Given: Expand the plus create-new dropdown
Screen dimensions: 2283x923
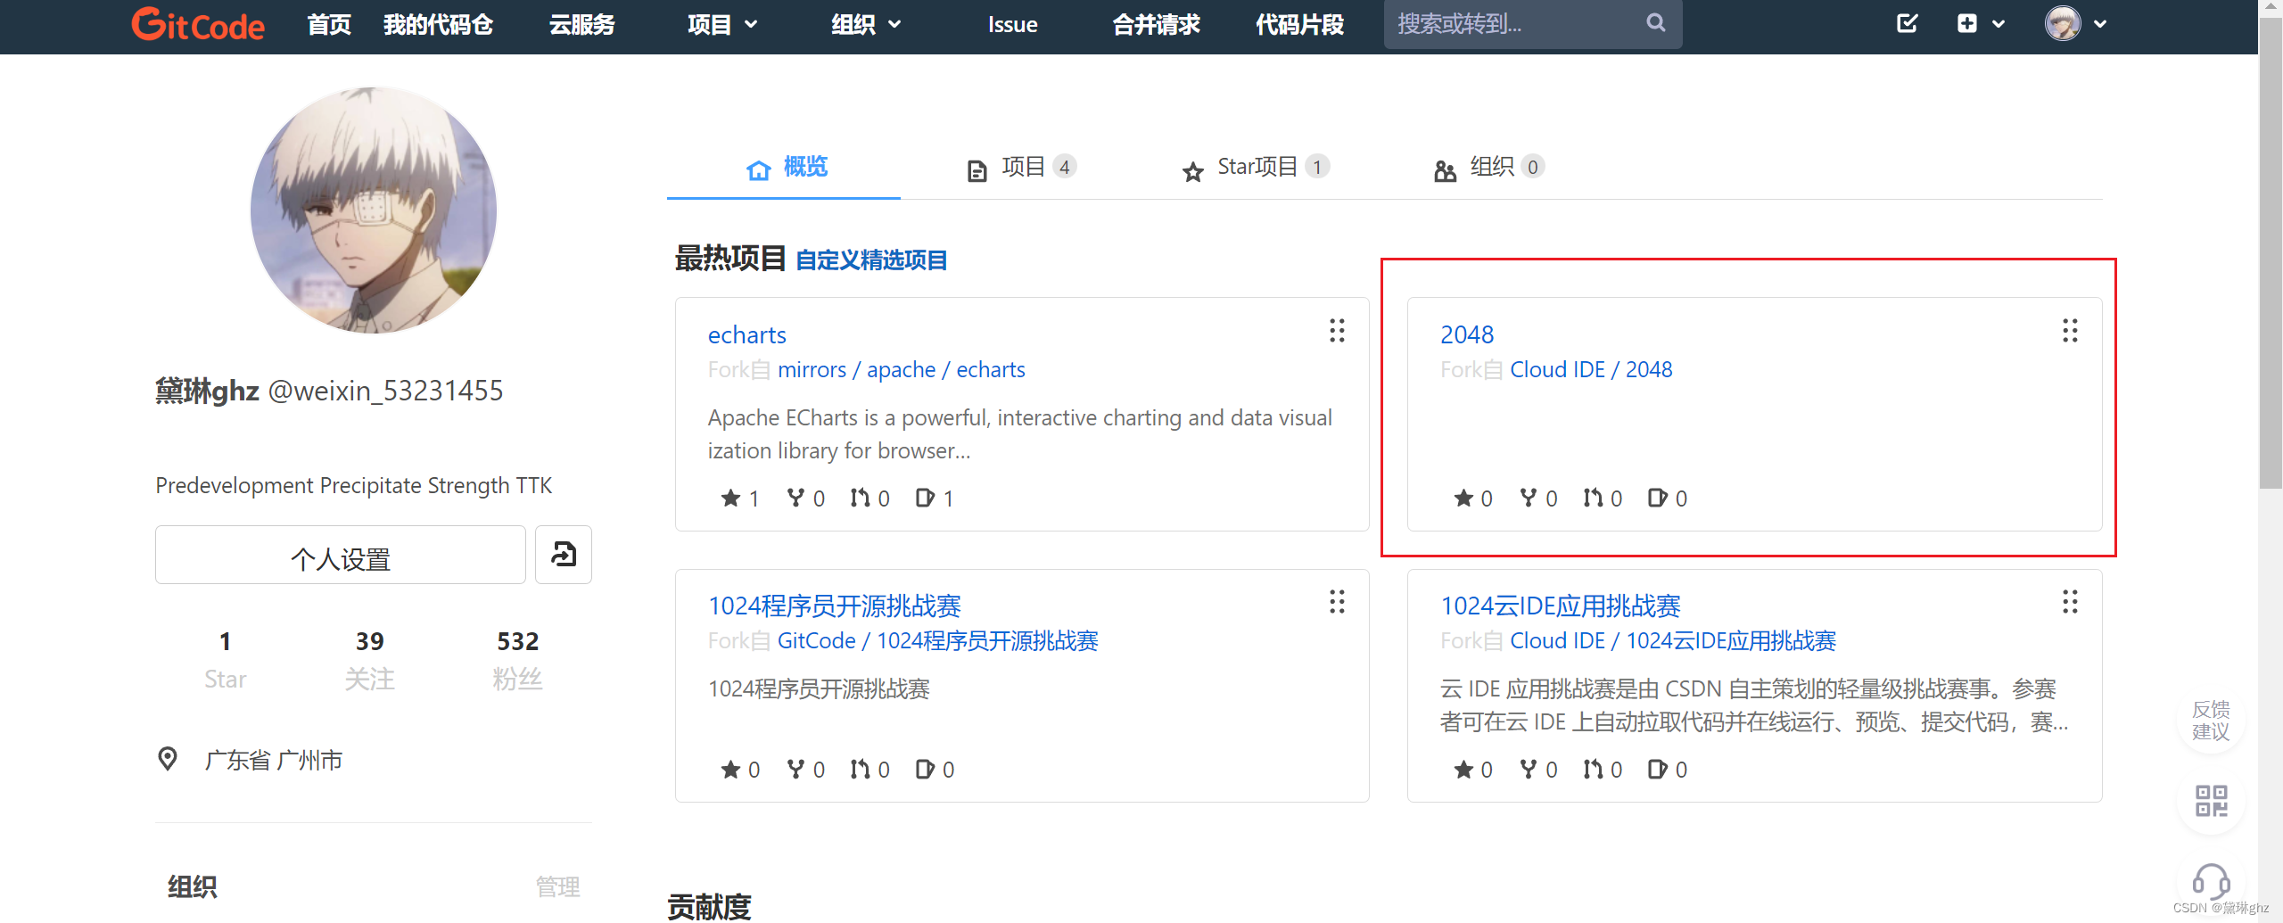Looking at the screenshot, I should (1981, 24).
